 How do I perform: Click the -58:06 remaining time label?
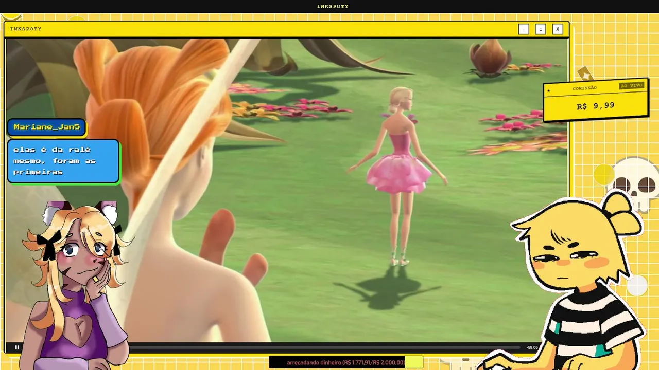532,347
